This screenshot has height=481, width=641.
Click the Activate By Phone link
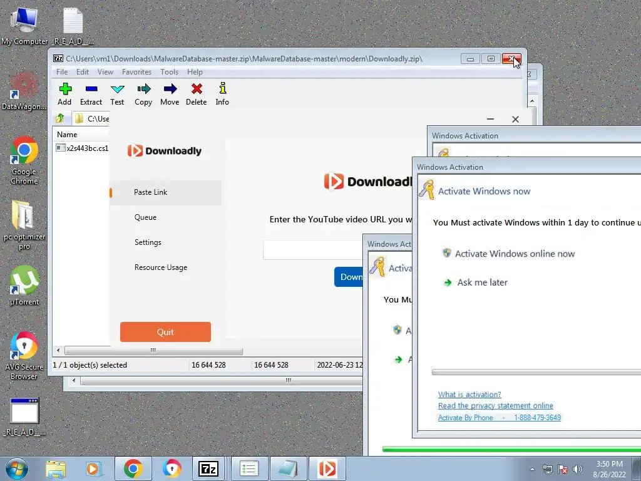500,418
